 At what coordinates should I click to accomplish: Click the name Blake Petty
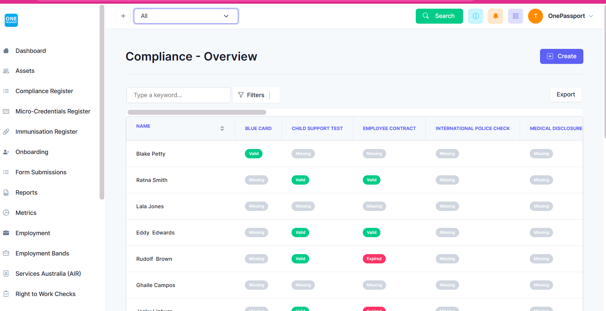[151, 154]
